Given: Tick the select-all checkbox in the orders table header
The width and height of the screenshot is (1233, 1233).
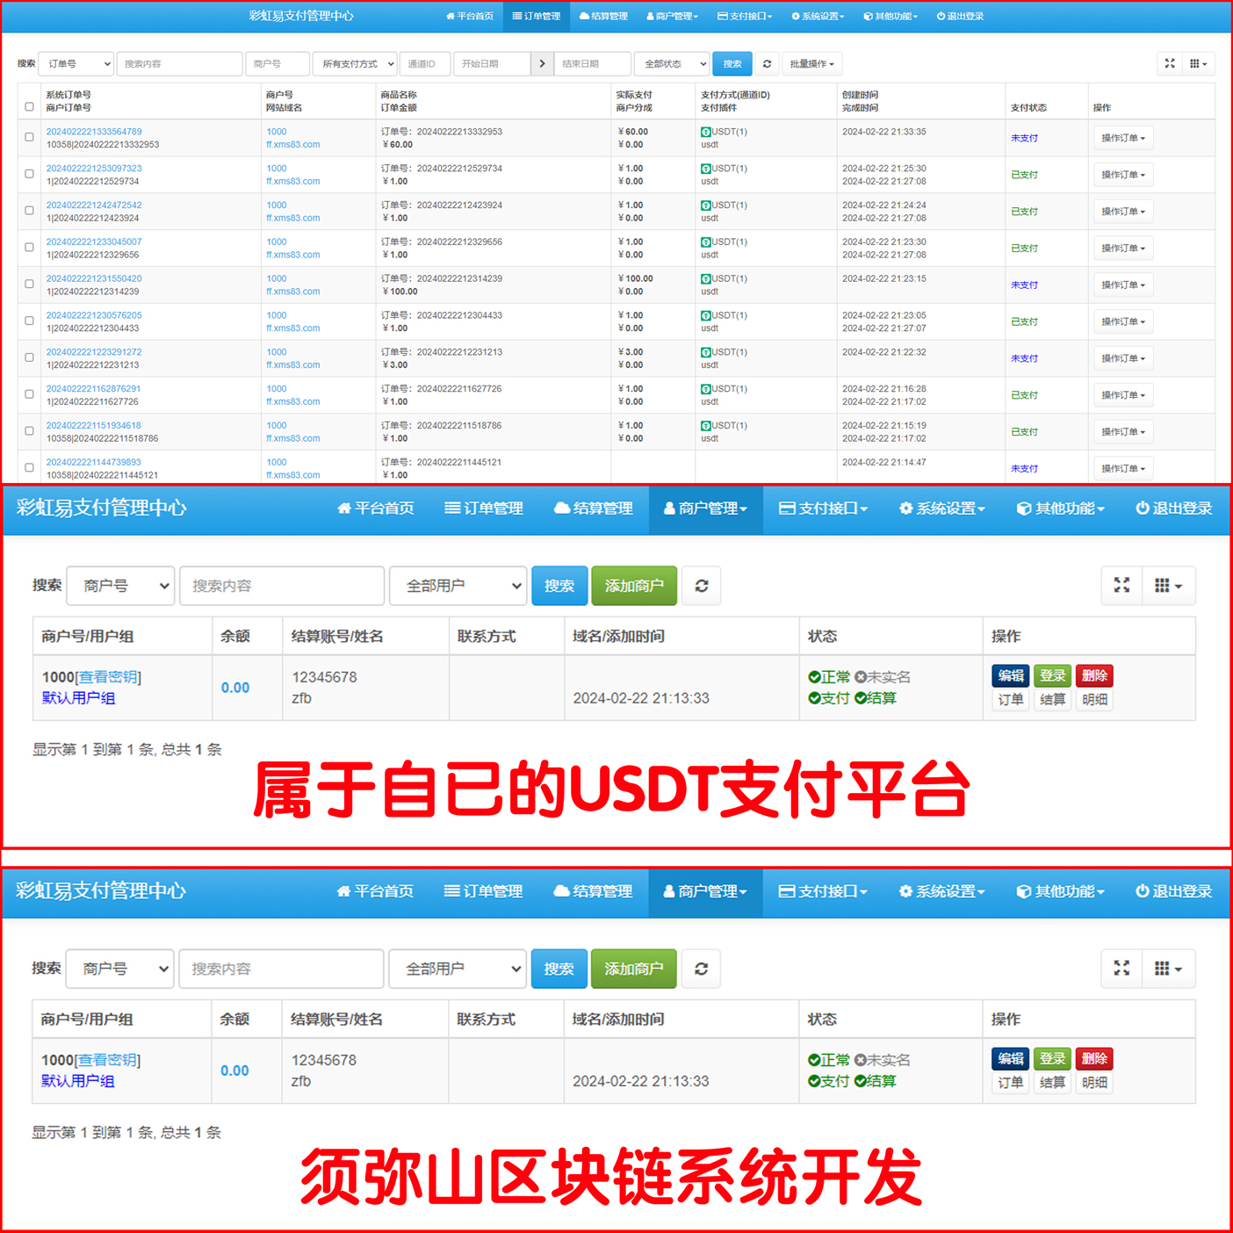Looking at the screenshot, I should [29, 107].
